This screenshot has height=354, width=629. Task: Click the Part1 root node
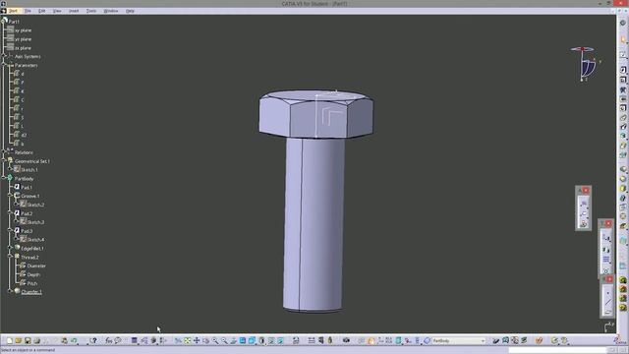(14, 22)
